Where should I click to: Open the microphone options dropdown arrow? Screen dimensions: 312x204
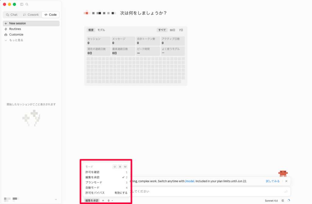pos(112,201)
